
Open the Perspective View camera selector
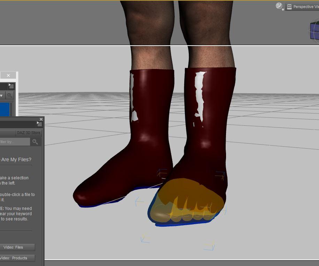tap(302, 7)
